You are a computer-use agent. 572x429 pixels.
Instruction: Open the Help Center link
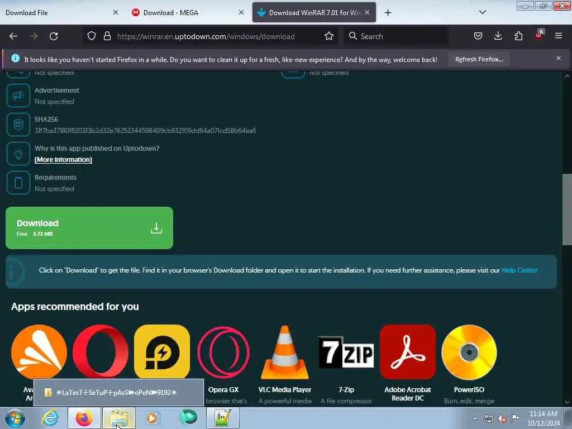pyautogui.click(x=519, y=270)
